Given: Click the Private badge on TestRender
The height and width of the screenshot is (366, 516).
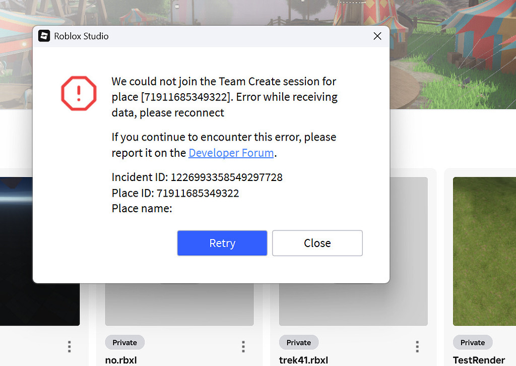Looking at the screenshot, I should pyautogui.click(x=473, y=342).
